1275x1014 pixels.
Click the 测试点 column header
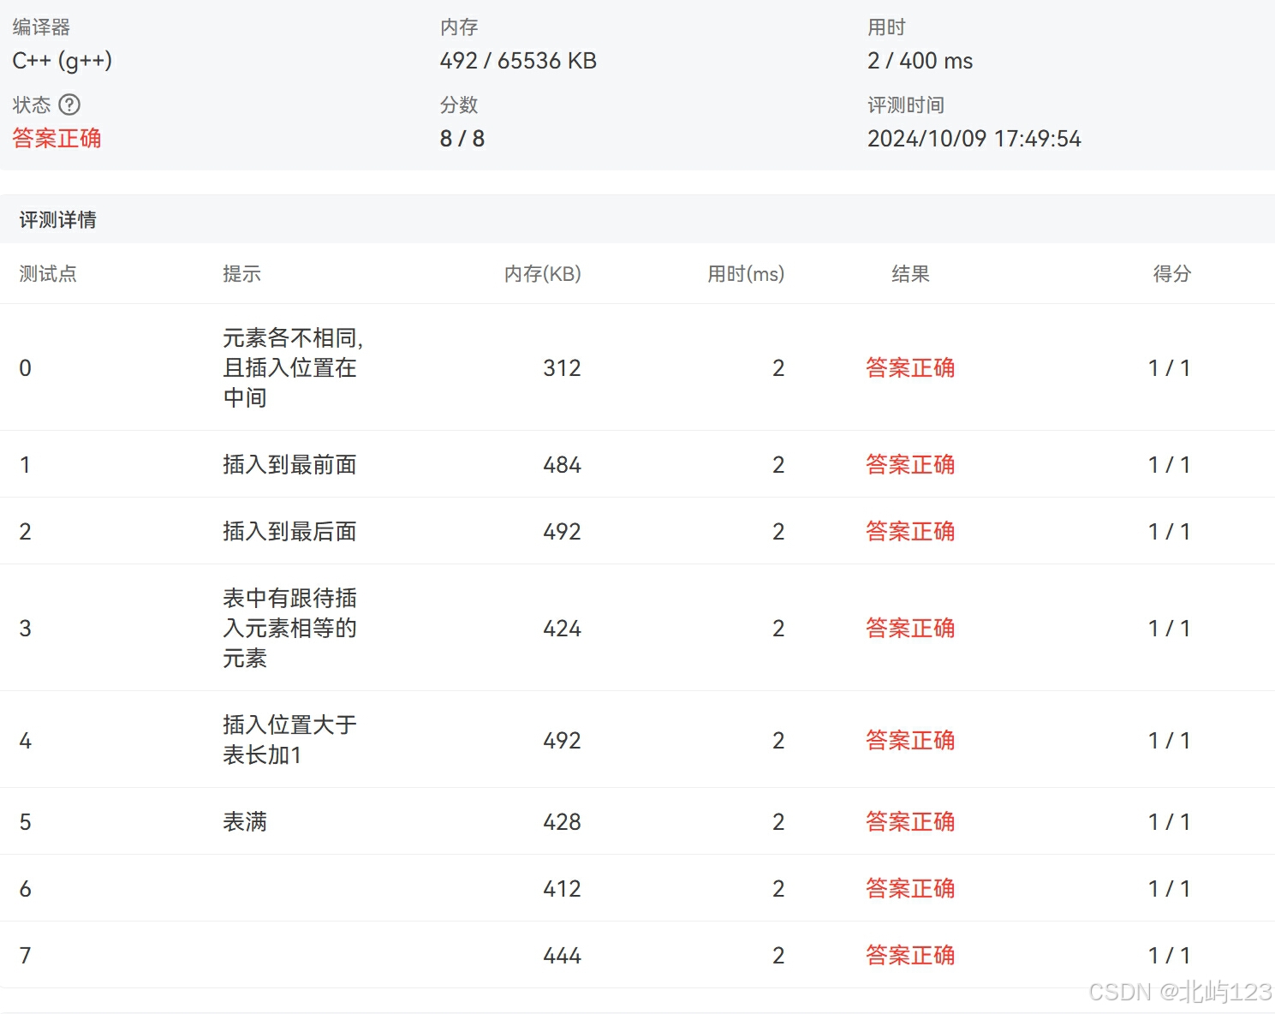point(47,274)
